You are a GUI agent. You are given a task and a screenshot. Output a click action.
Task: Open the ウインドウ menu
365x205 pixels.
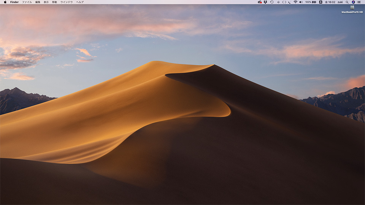(x=67, y=2)
